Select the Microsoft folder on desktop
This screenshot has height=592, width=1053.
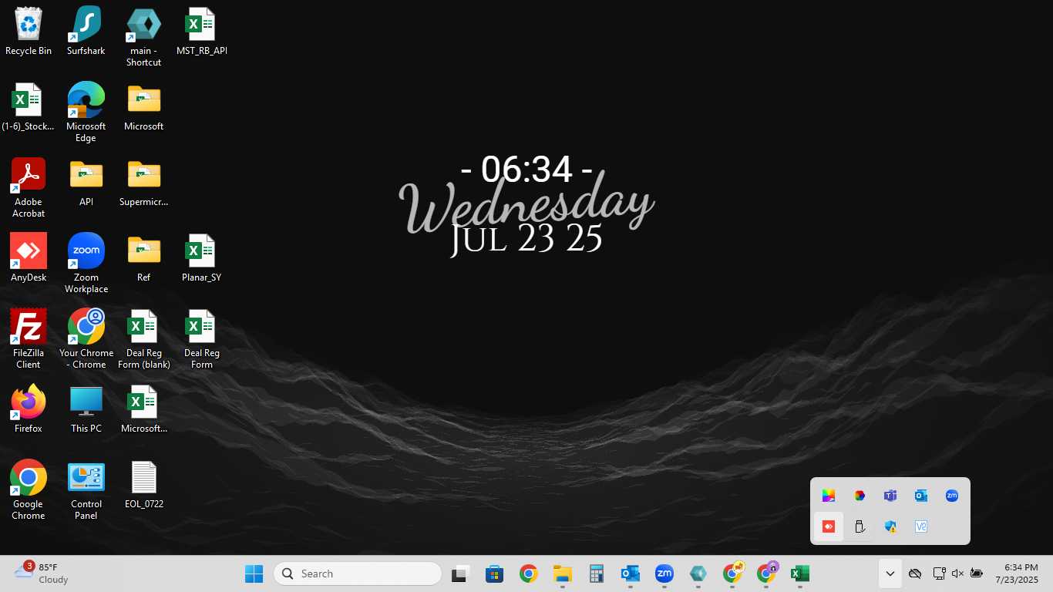pyautogui.click(x=143, y=106)
